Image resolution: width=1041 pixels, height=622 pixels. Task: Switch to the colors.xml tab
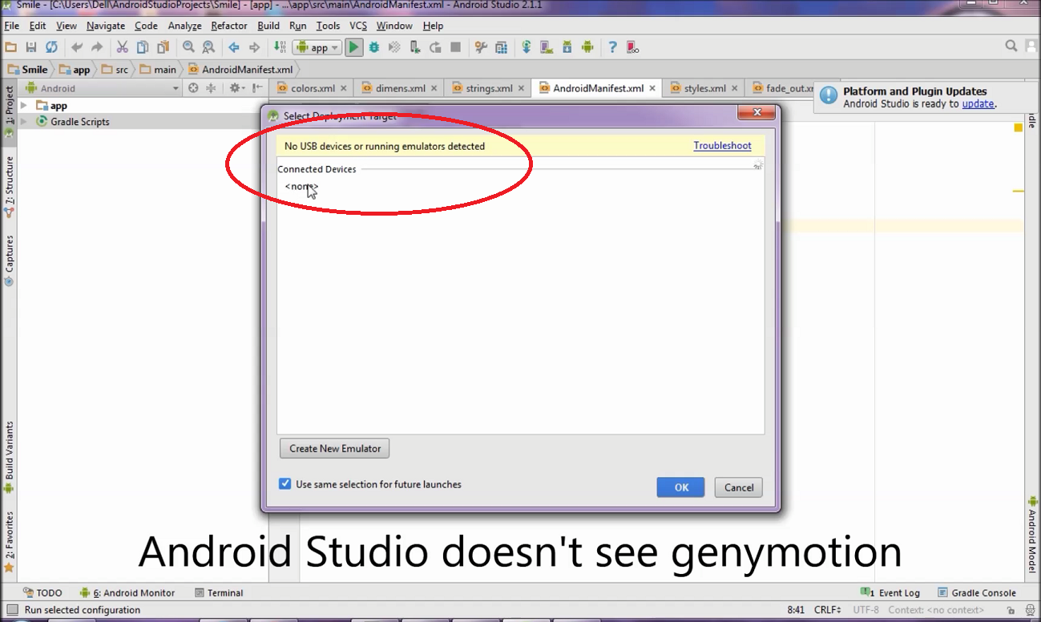point(313,88)
